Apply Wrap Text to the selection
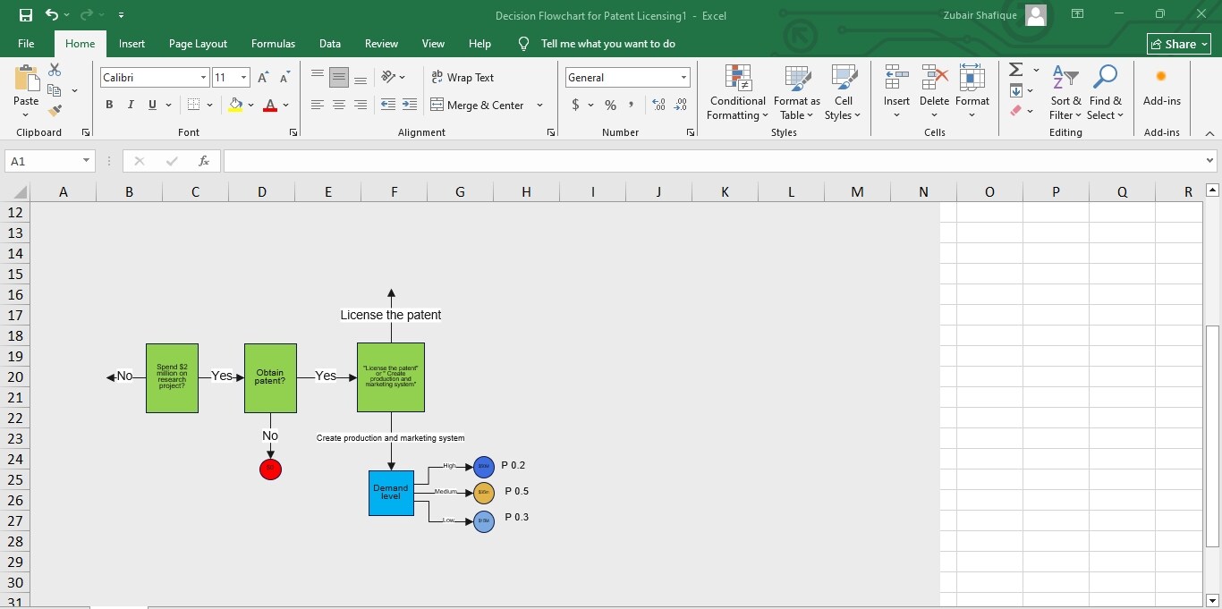The image size is (1222, 609). pyautogui.click(x=462, y=78)
